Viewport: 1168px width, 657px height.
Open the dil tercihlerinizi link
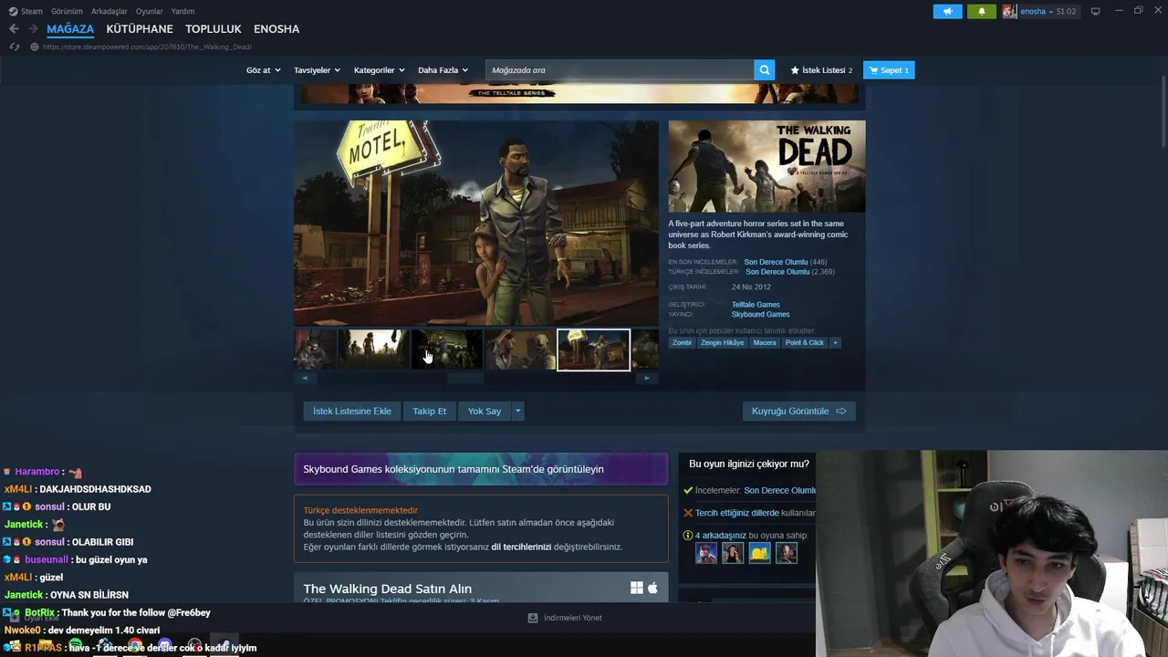click(x=521, y=547)
